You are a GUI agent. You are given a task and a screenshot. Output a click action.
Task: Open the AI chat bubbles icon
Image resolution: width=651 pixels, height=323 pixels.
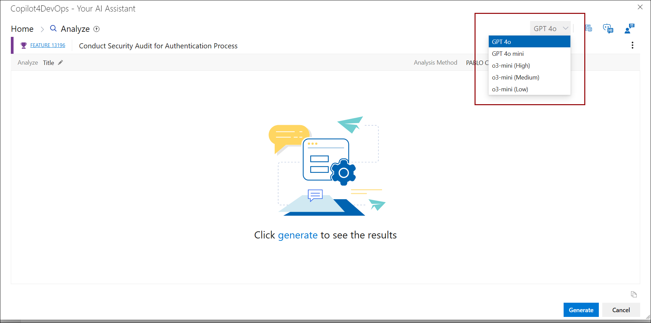(608, 28)
